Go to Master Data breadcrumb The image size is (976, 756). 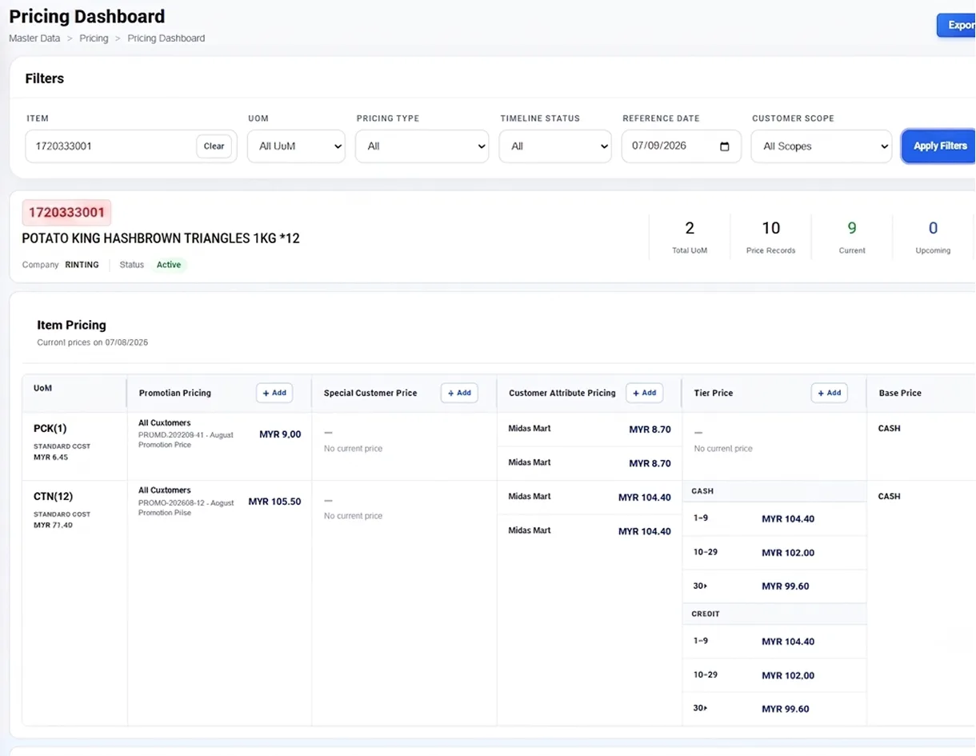34,38
